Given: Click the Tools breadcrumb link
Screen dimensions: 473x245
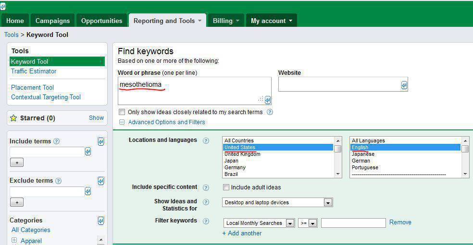Looking at the screenshot, I should pos(12,35).
